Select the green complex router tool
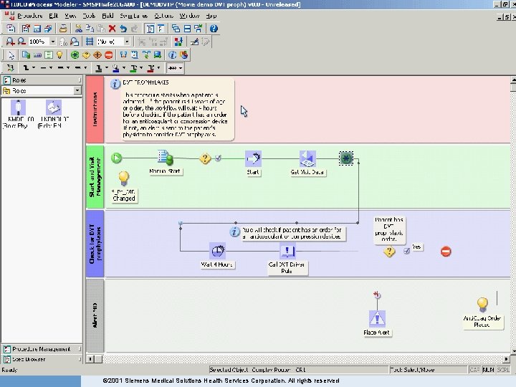 click(75, 55)
